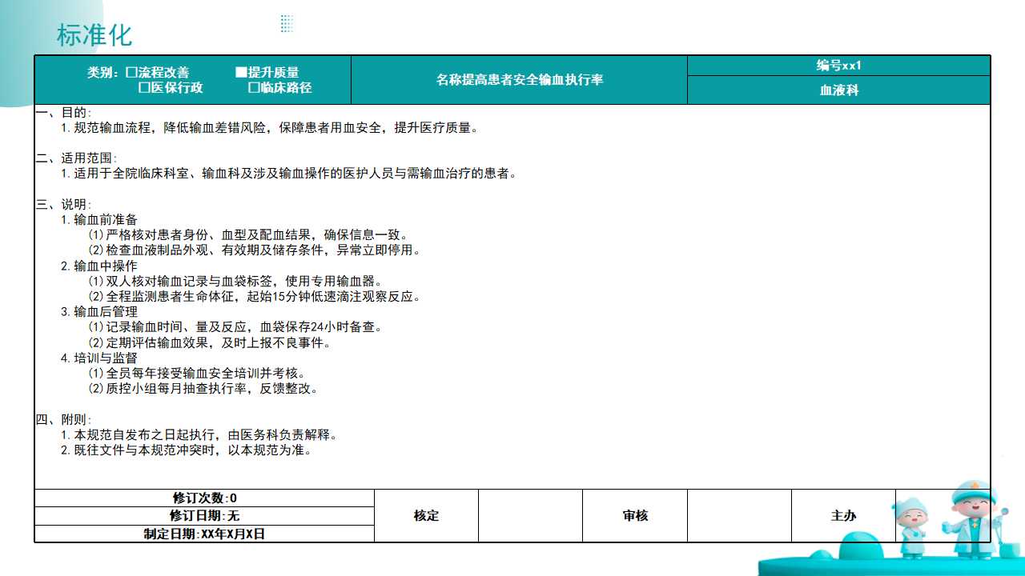Tick the 医保行政 checkbox
Viewport: 1025px width, 576px height.
[145, 88]
